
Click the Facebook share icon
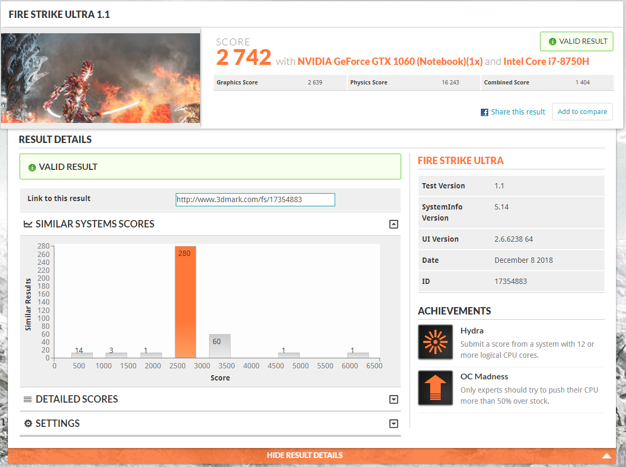pos(484,112)
